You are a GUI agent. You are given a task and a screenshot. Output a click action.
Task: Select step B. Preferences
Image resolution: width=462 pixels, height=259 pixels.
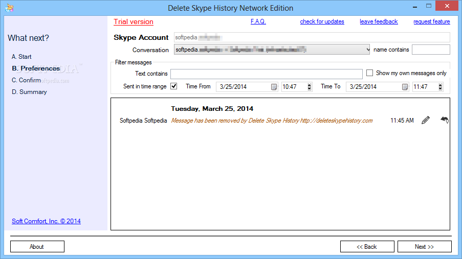click(36, 68)
